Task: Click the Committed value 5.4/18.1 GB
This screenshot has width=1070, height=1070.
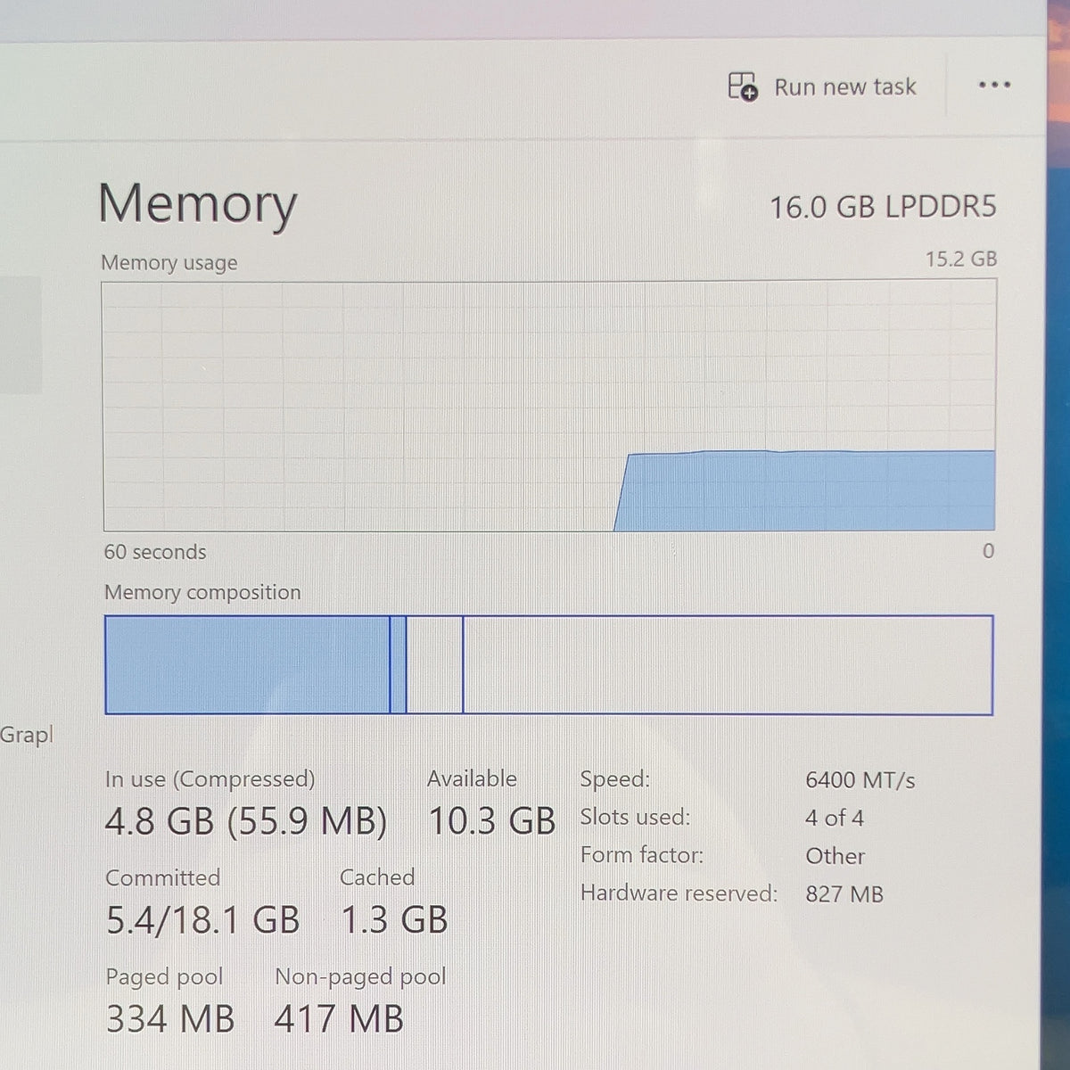Action: (202, 920)
